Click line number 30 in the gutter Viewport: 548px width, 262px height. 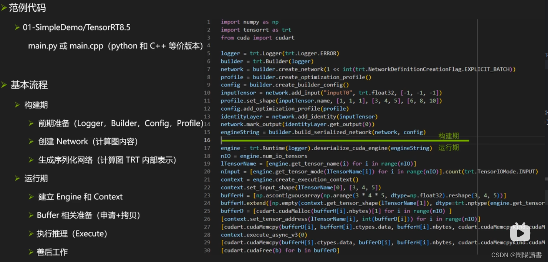207,251
